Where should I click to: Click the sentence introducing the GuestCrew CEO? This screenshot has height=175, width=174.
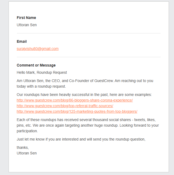click(85, 81)
